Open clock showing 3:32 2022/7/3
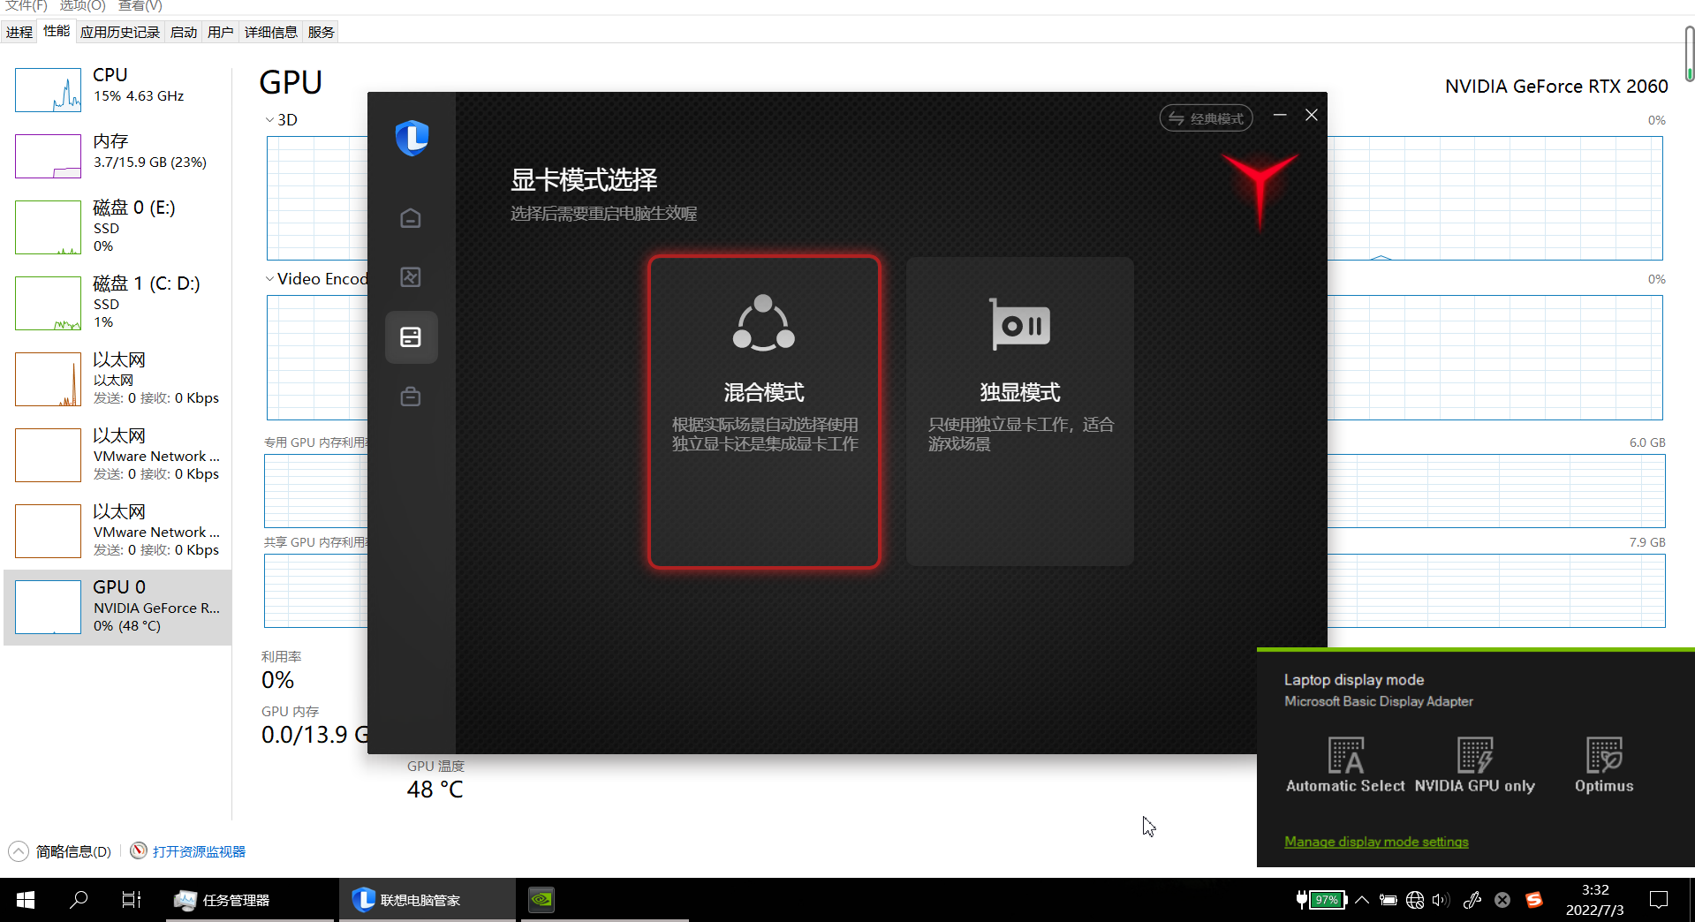The width and height of the screenshot is (1695, 922). pos(1595,900)
